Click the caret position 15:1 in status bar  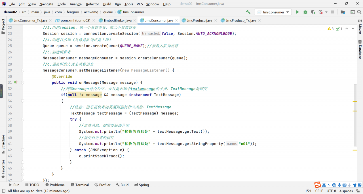(308, 191)
